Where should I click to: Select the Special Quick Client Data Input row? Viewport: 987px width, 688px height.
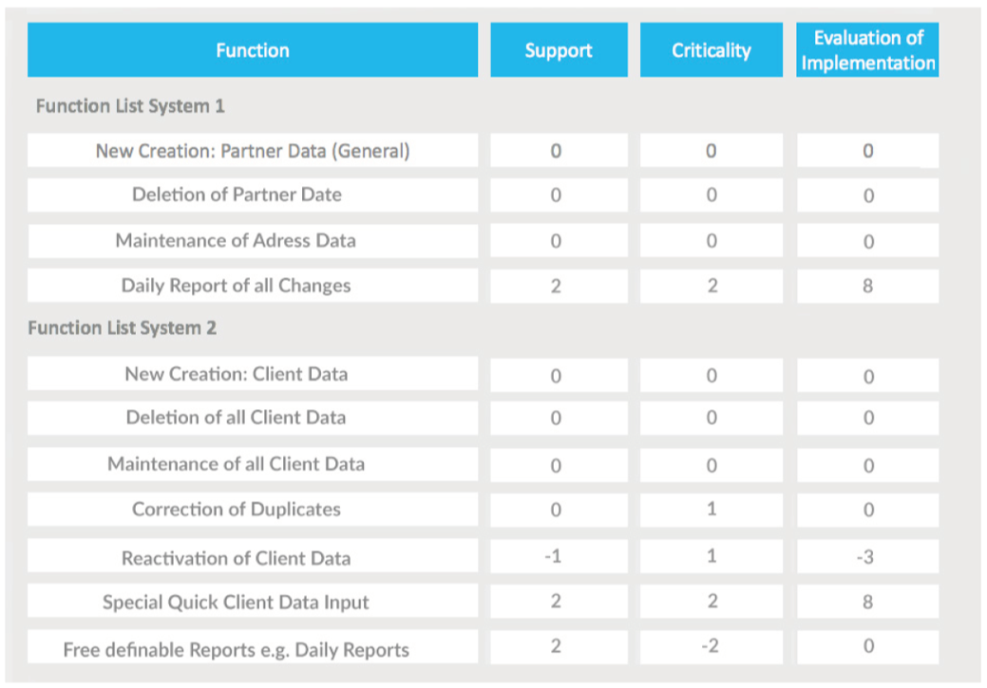pos(252,601)
